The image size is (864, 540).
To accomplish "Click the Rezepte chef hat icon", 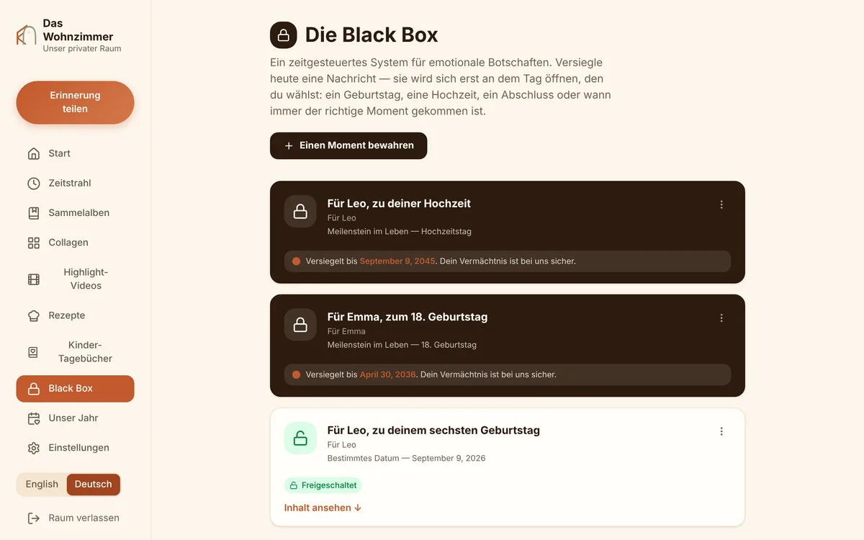I will point(34,315).
